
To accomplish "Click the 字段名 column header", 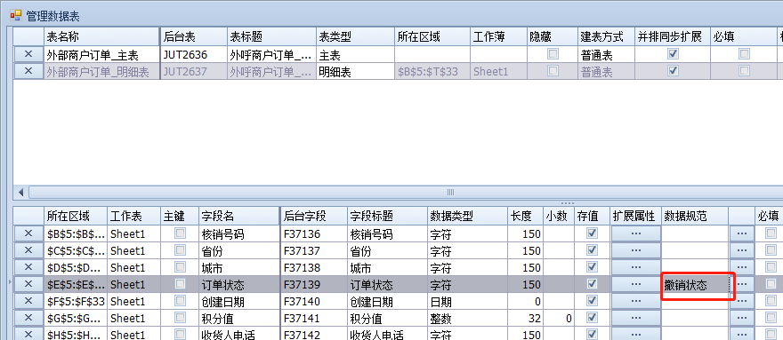I will [239, 216].
